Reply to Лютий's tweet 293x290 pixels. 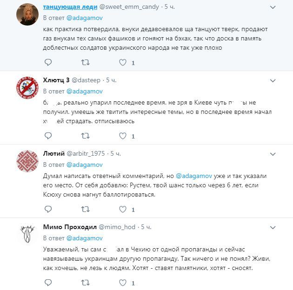[x=48, y=209]
